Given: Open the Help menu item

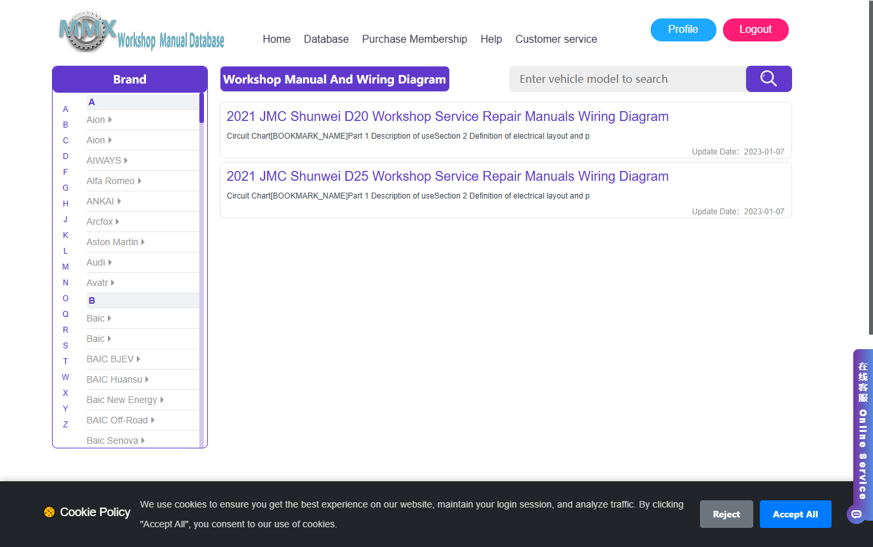Looking at the screenshot, I should 491,39.
